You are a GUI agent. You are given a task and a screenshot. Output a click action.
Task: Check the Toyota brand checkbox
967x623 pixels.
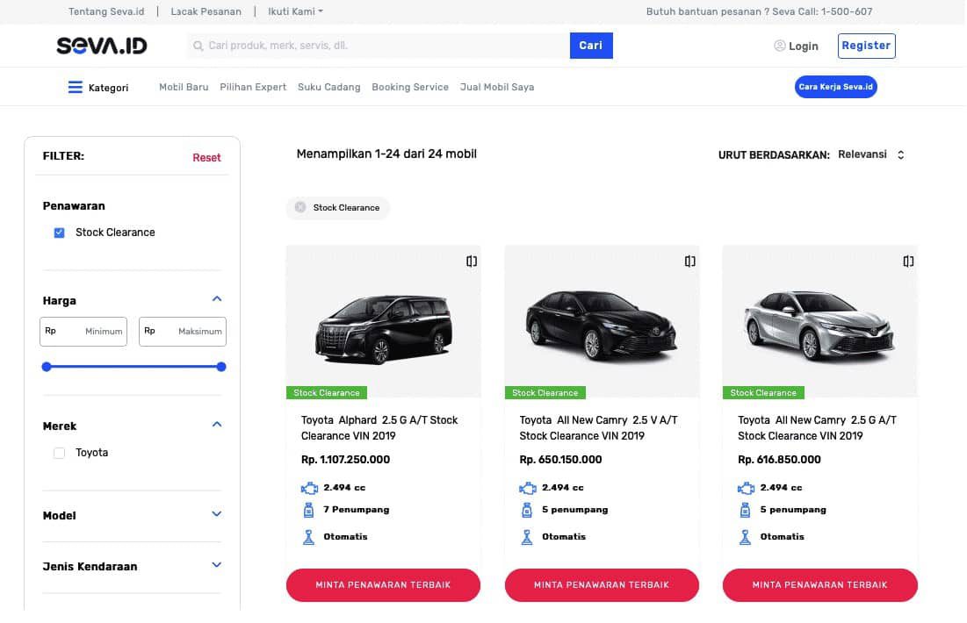[59, 453]
